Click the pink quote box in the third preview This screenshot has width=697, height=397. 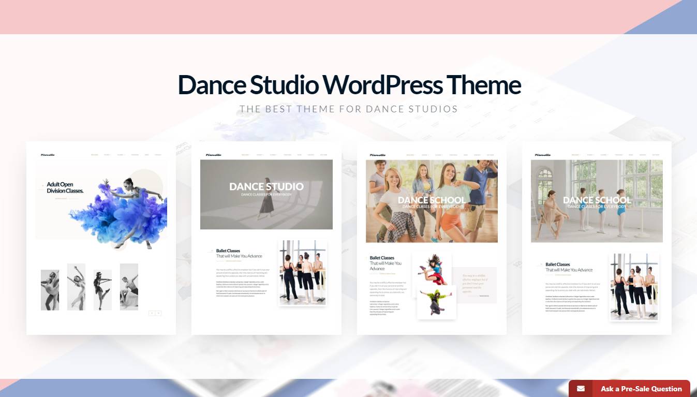coord(474,285)
